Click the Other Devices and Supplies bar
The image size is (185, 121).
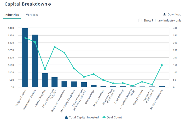point(54,82)
